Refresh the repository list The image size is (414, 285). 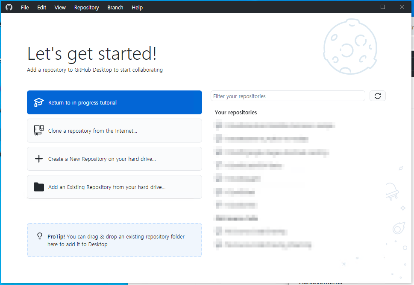(378, 96)
